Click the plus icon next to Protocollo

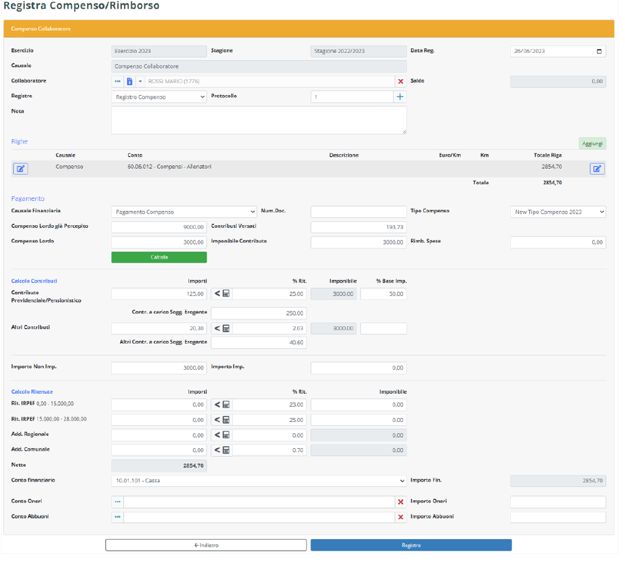(400, 97)
